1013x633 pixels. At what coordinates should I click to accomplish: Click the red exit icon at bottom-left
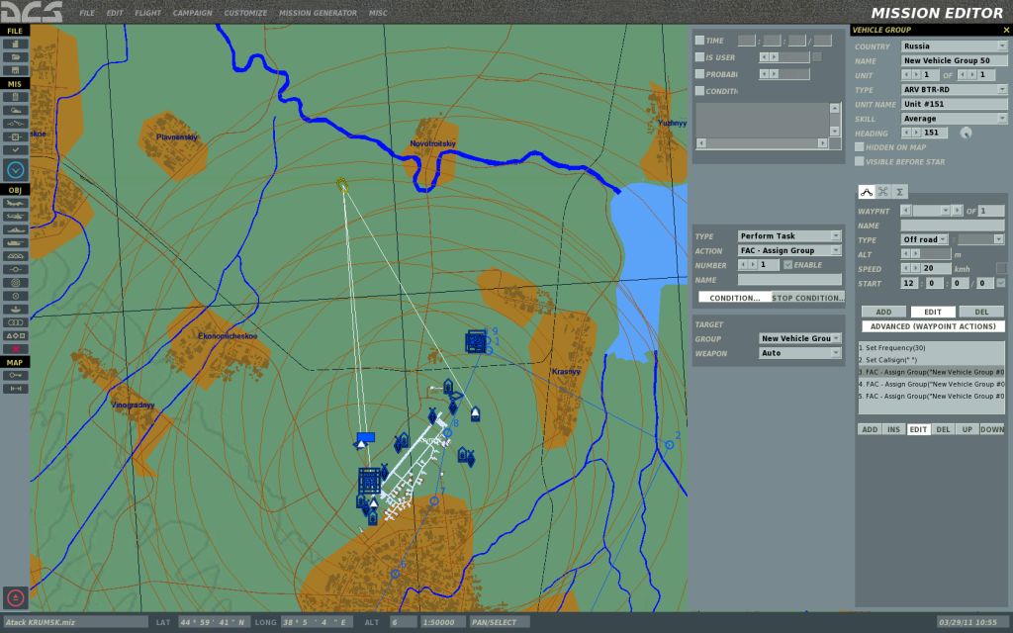coord(16,598)
